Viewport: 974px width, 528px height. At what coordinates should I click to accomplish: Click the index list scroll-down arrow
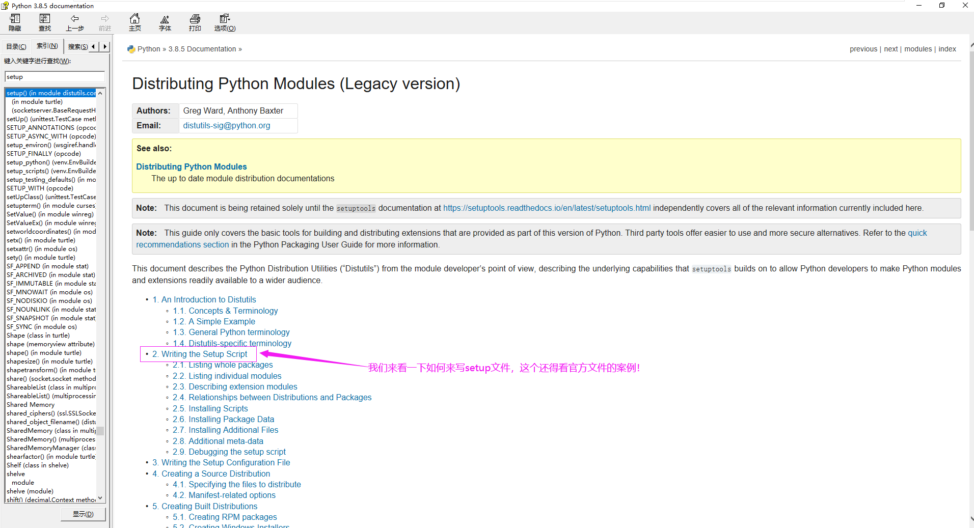[100, 497]
